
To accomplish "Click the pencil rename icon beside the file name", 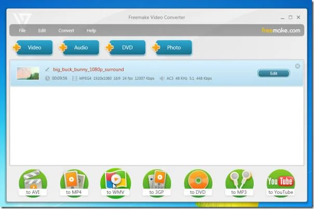I will tap(47, 69).
